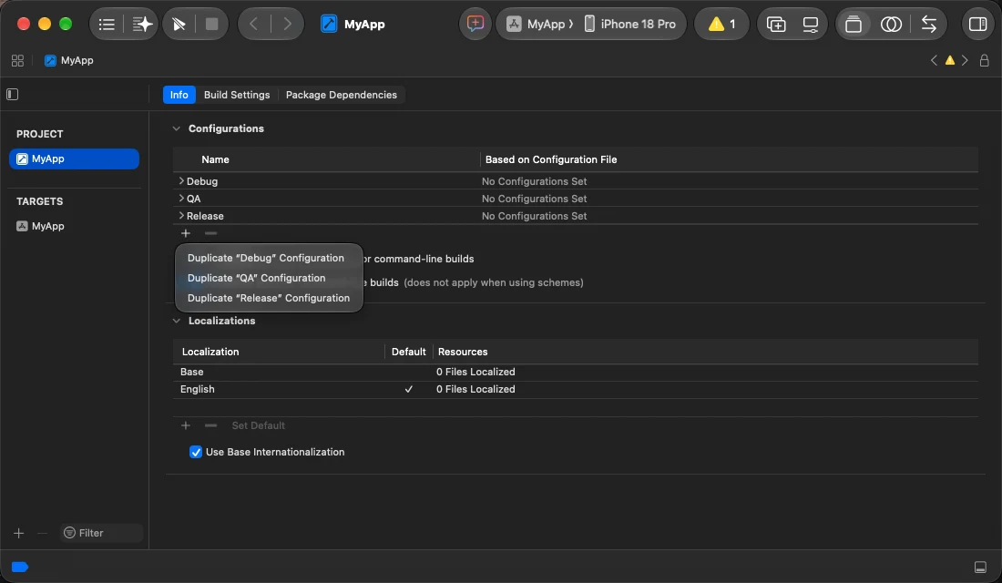The height and width of the screenshot is (583, 1002).
Task: Toggle the overlapping circles editor icon
Action: [891, 25]
